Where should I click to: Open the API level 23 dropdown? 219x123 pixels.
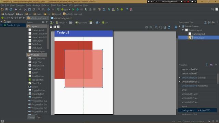pyautogui.click(x=105, y=23)
